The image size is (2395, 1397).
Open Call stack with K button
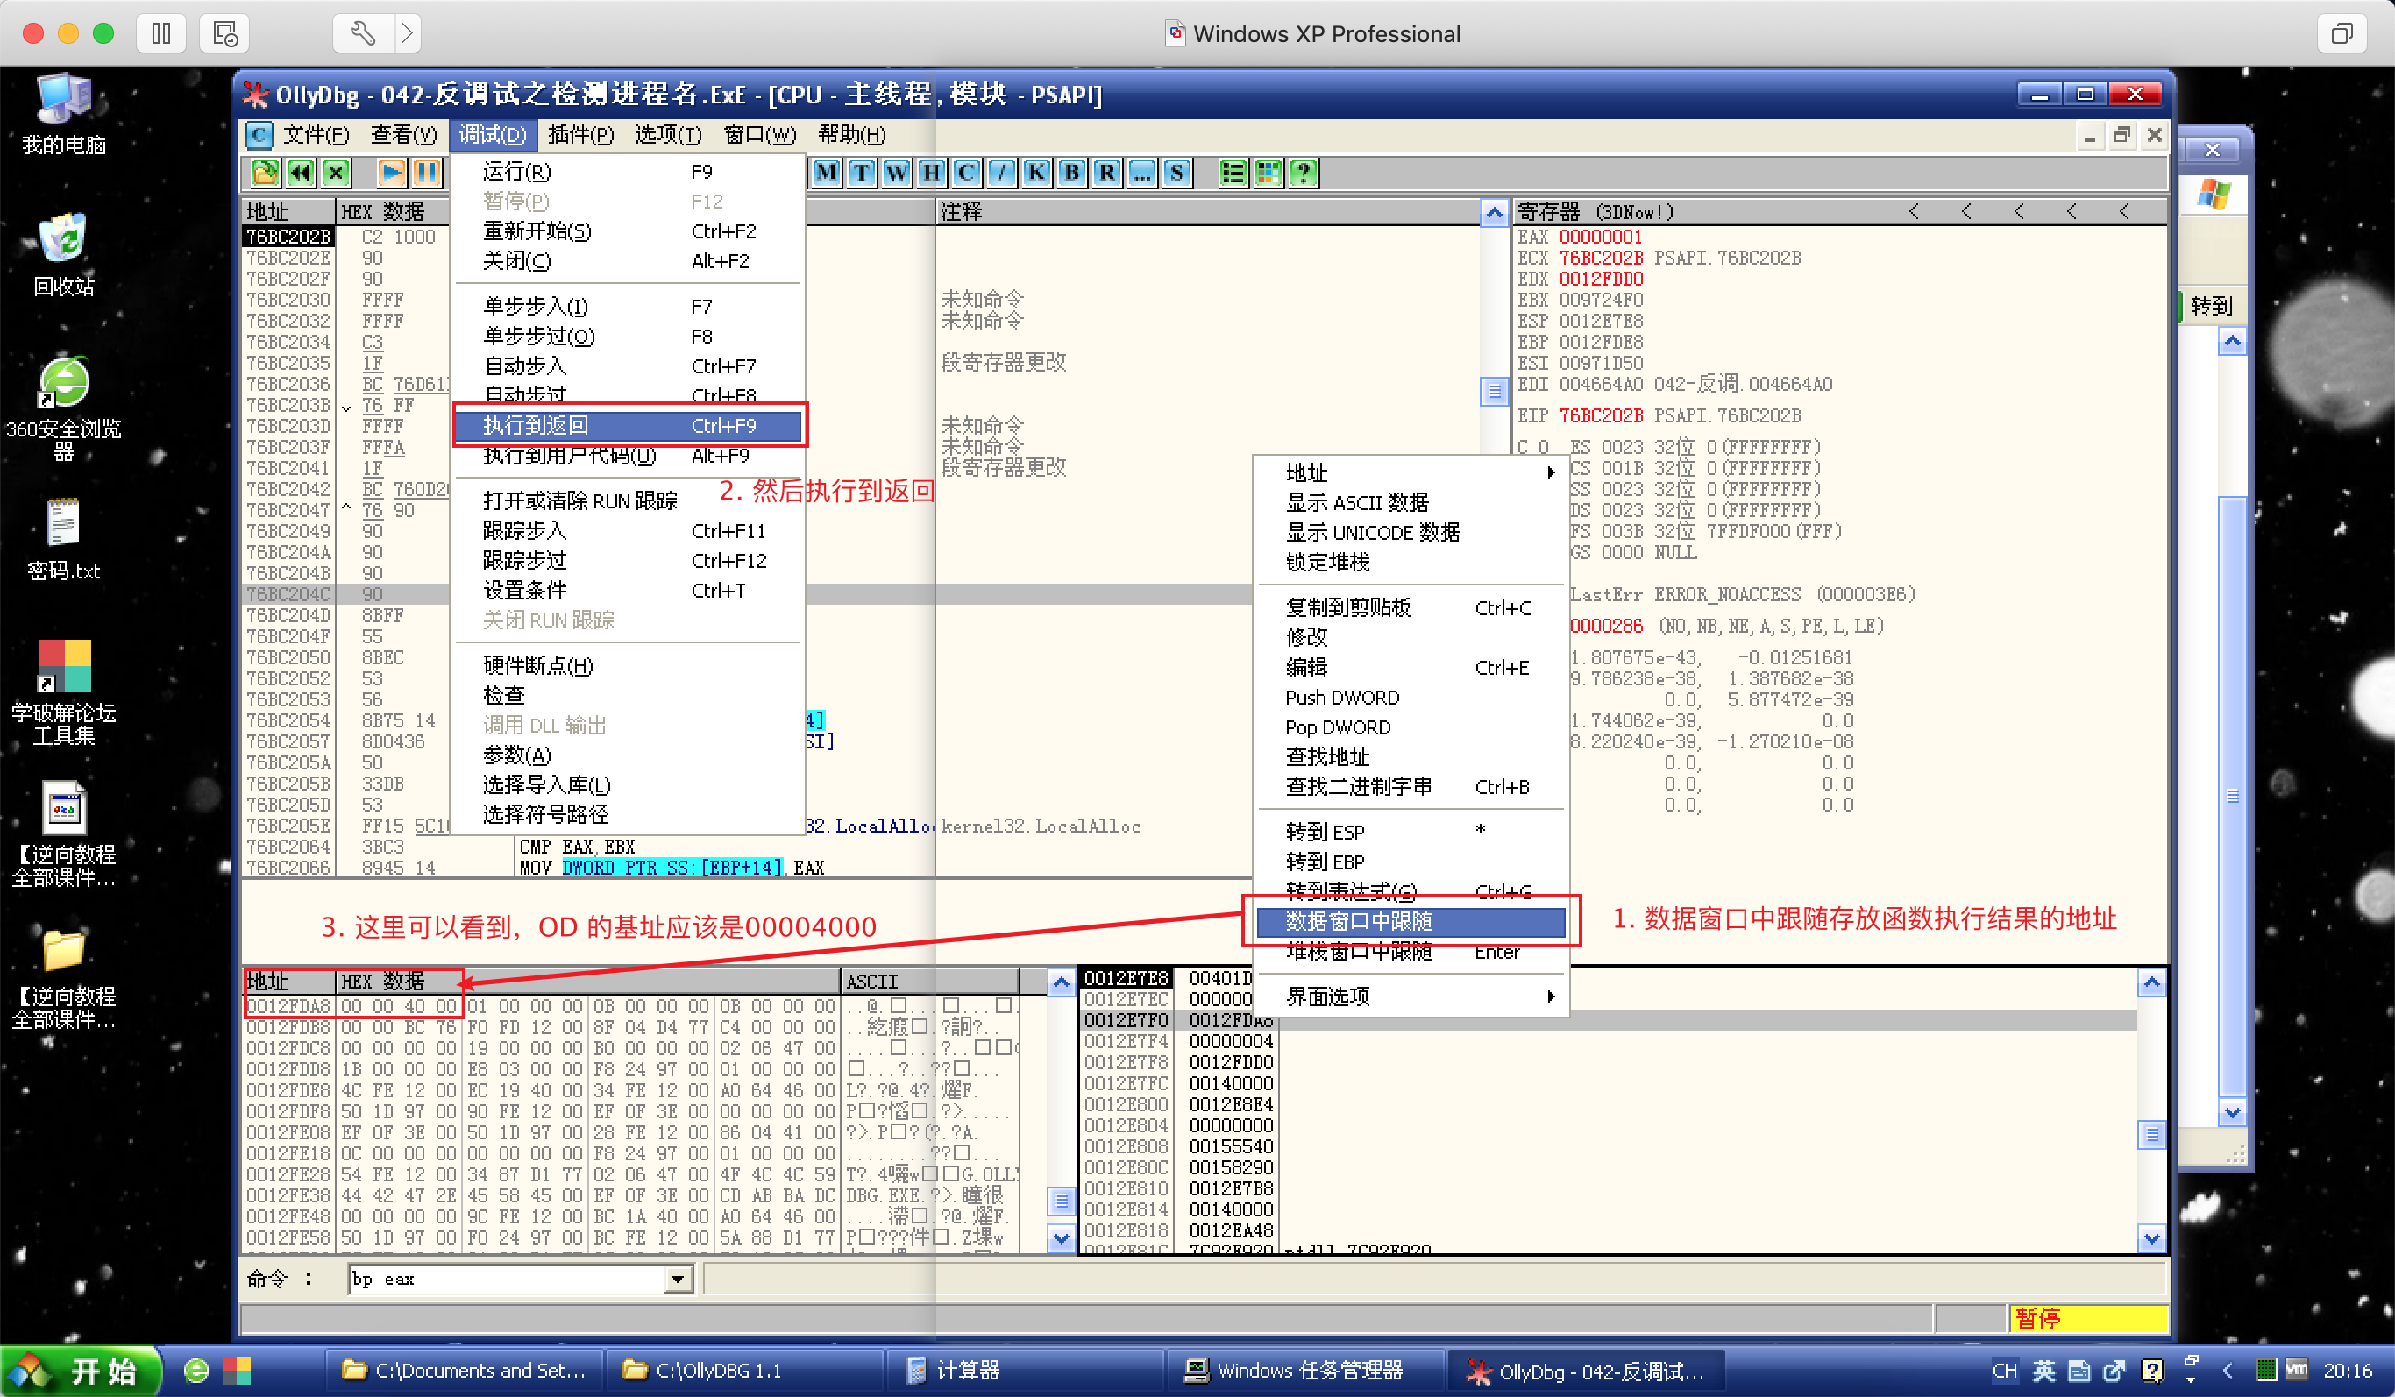[1036, 172]
